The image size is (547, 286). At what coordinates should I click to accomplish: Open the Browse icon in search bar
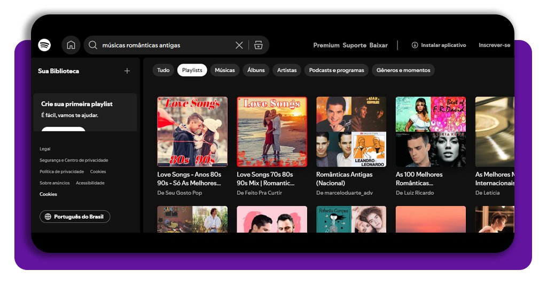coord(259,45)
